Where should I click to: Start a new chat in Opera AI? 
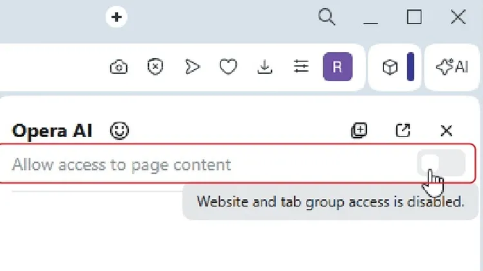tap(359, 131)
